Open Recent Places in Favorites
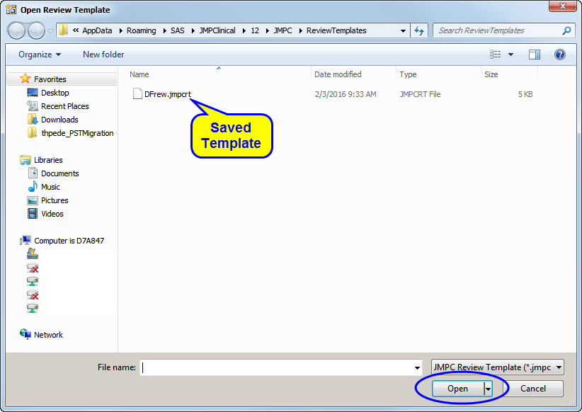This screenshot has width=582, height=412. point(65,106)
